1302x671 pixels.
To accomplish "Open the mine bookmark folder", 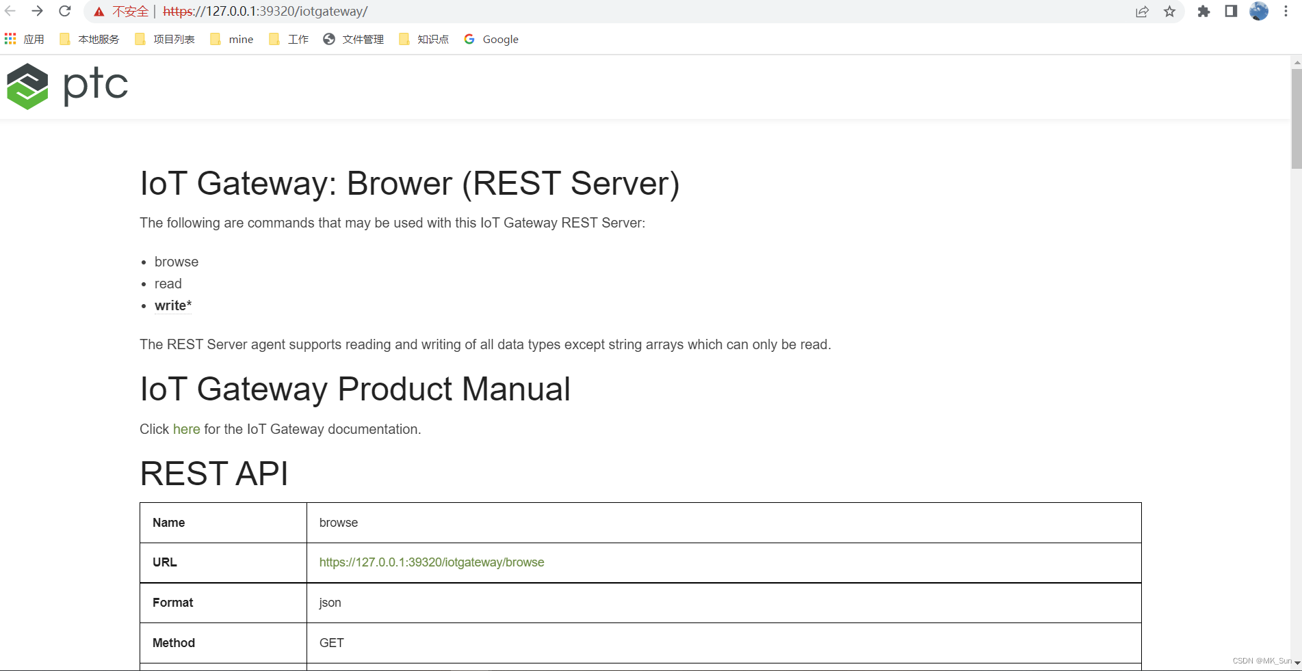I will pos(232,40).
